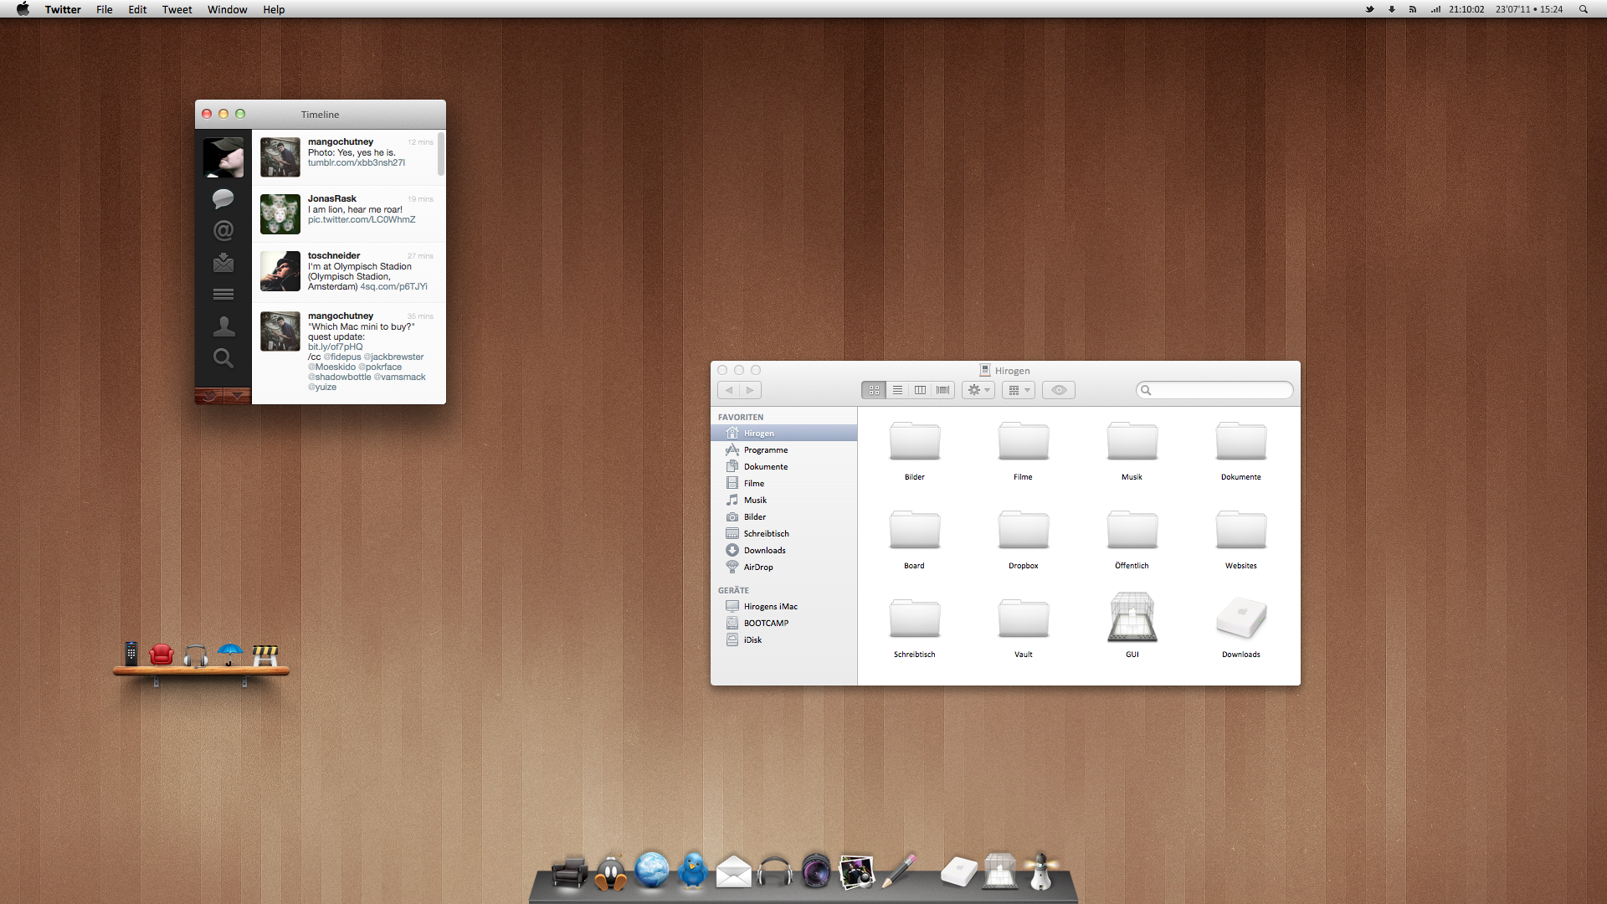1607x904 pixels.
Task: Open the File menu
Action: tap(104, 9)
